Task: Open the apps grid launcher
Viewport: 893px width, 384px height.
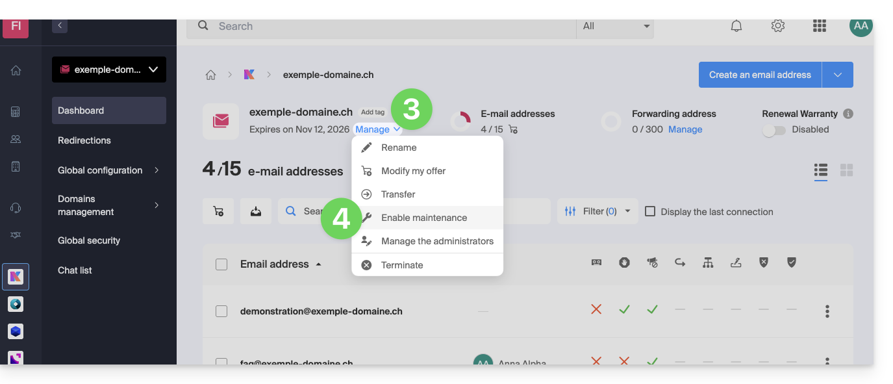Action: tap(819, 26)
